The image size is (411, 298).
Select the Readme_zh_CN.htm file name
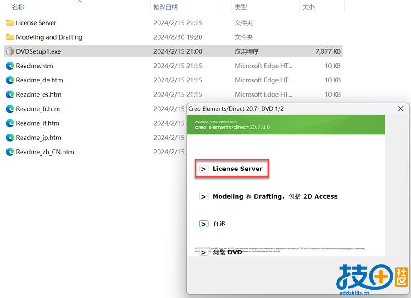pyautogui.click(x=45, y=152)
